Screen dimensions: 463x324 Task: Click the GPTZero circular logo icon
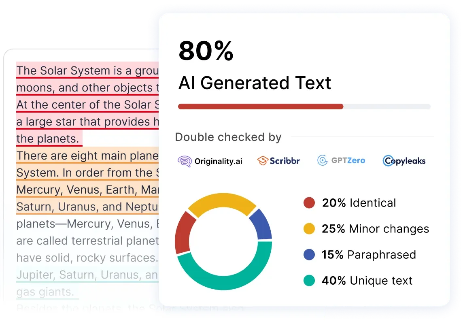323,161
